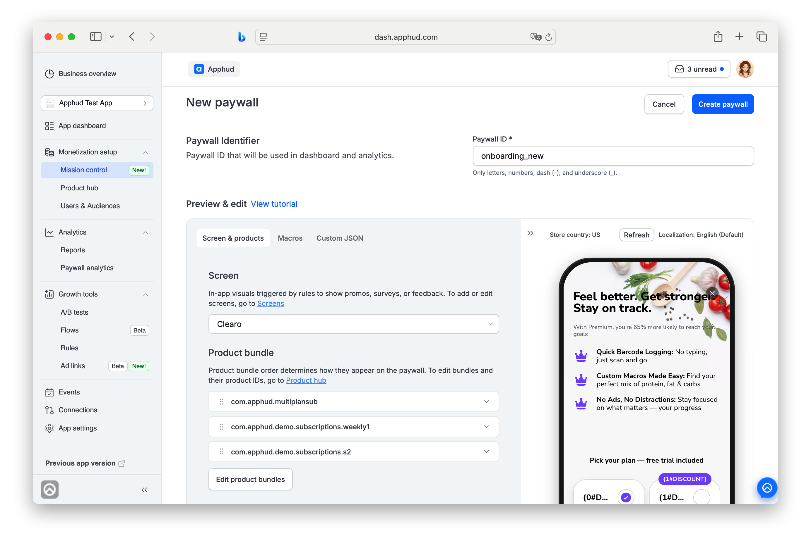Open Previous app version link
Screen dimensions: 811x548
[85, 463]
